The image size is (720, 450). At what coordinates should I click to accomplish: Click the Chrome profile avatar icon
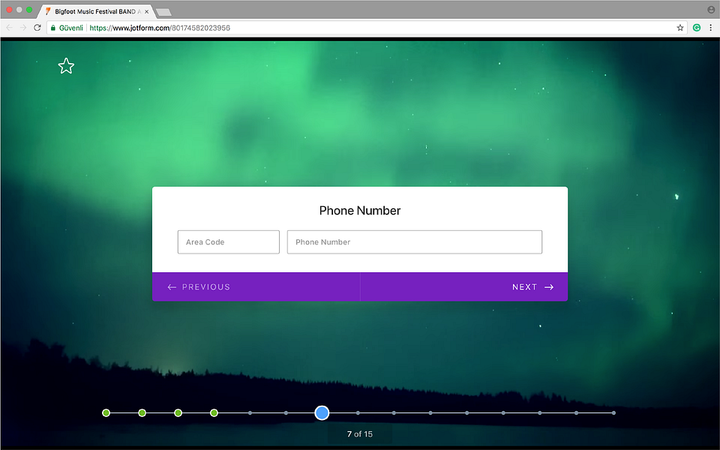(711, 10)
